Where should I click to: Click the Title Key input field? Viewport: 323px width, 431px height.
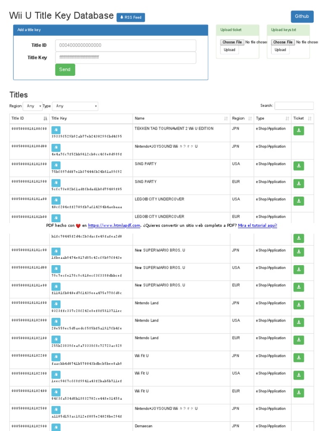(x=125, y=58)
